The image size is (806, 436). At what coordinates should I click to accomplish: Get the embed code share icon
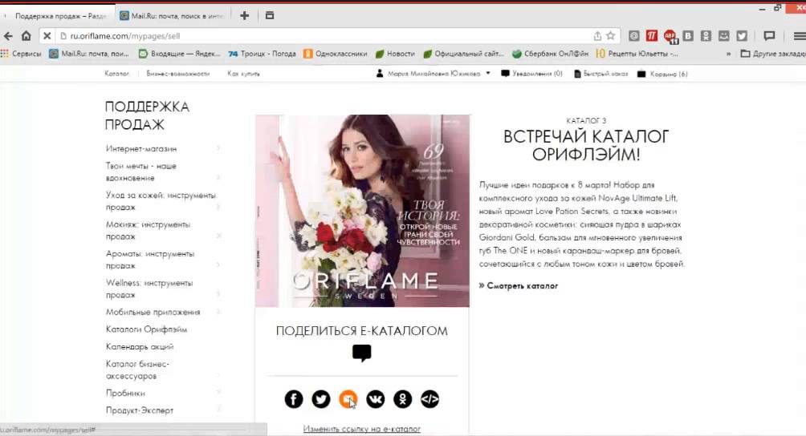pyautogui.click(x=429, y=399)
